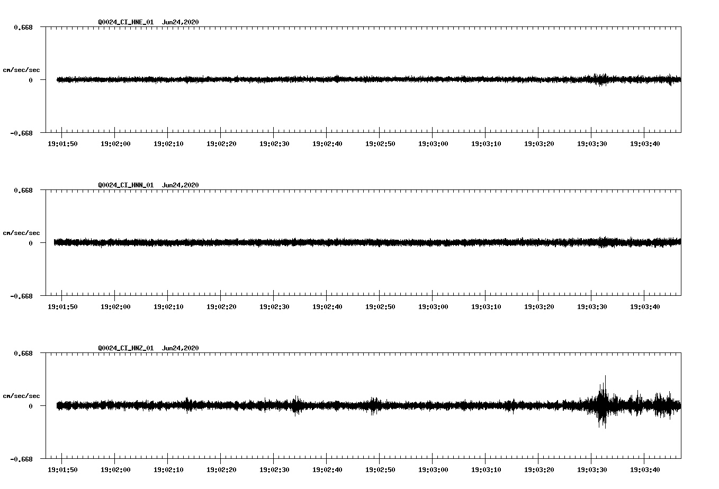Click the 19:02:40 time label under HNZ plot
The image size is (719, 489).
[x=327, y=469]
